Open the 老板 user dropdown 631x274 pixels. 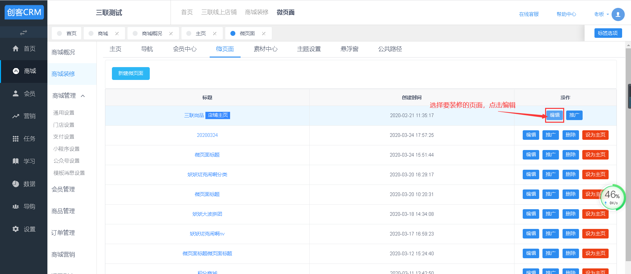click(x=601, y=14)
